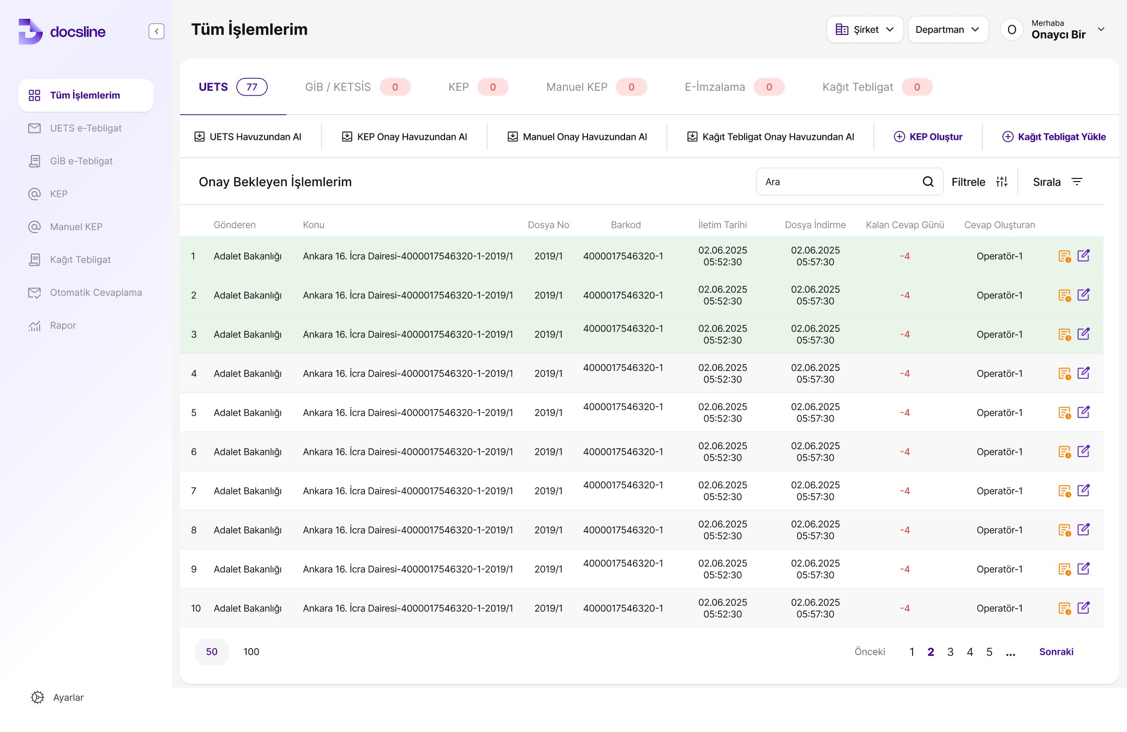Click the orange document clock icon in row 3
The width and height of the screenshot is (1127, 732).
[x=1064, y=334]
